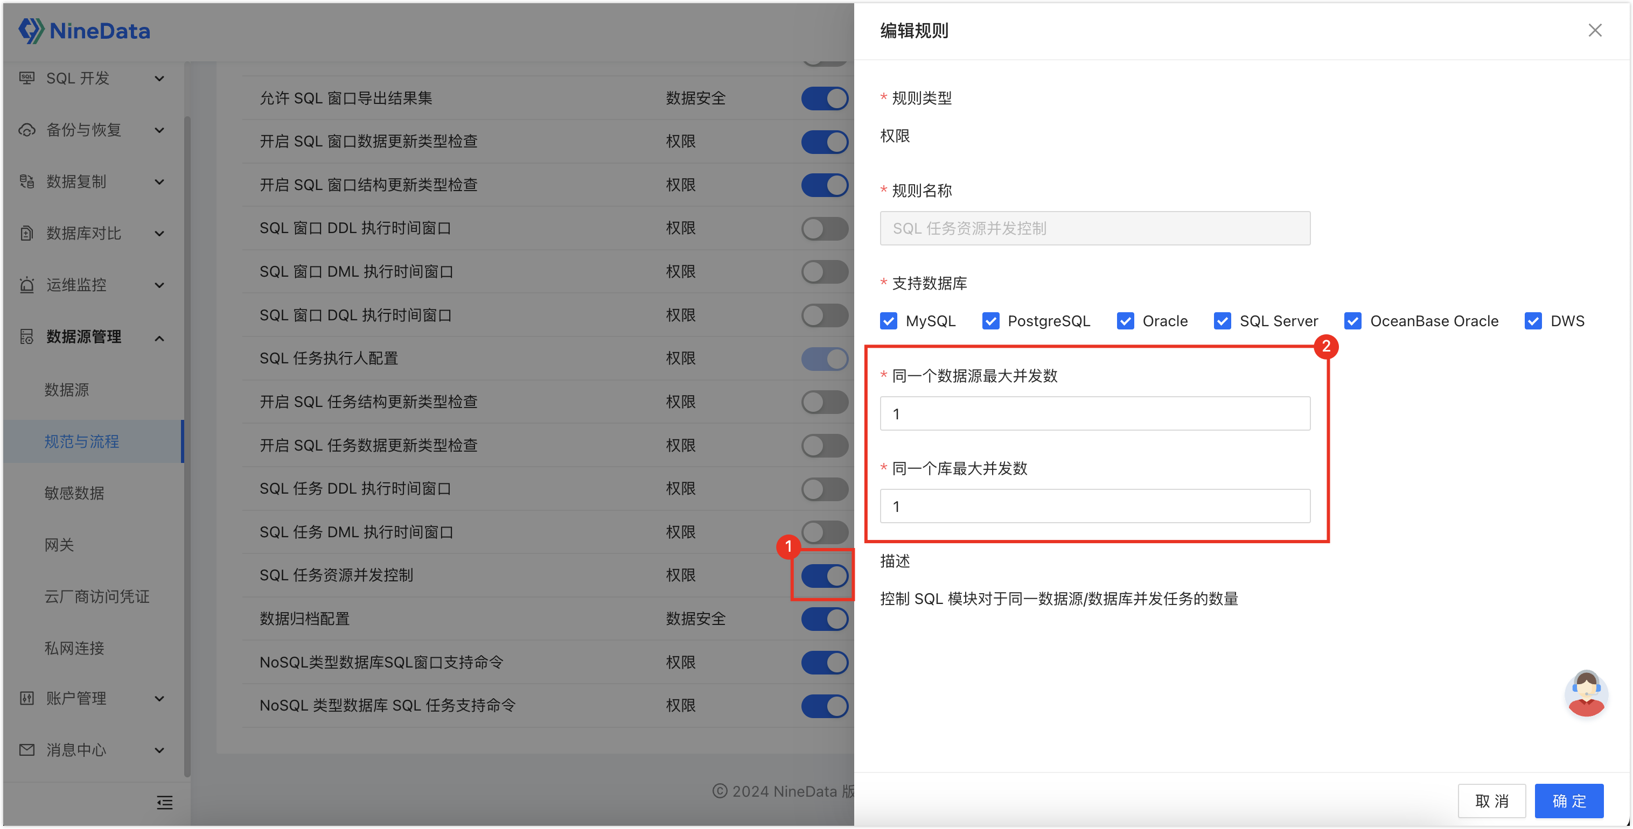Expand 消息中心 menu chevron
The image size is (1633, 829).
pyautogui.click(x=160, y=750)
